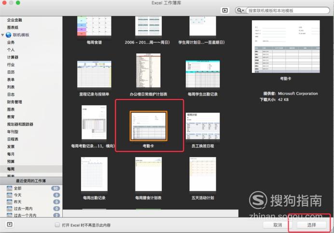
Task: Click the 42 KB download size text
Action: pyautogui.click(x=283, y=99)
